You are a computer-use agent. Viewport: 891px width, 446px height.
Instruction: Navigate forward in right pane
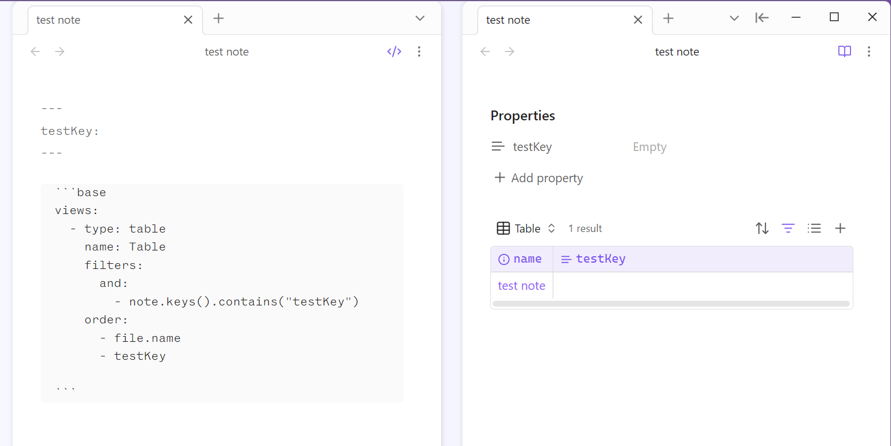click(509, 51)
